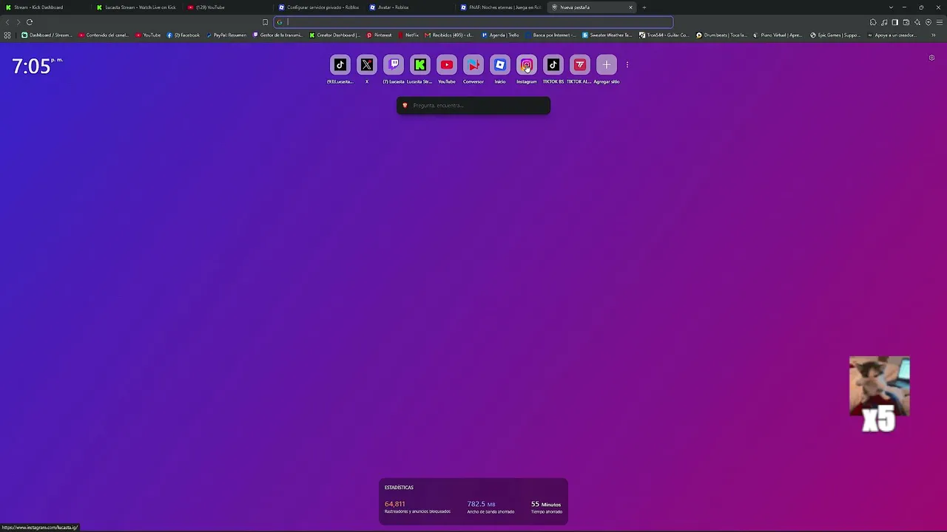Focus the browser address bar
The height and width of the screenshot is (532, 947).
(473, 22)
